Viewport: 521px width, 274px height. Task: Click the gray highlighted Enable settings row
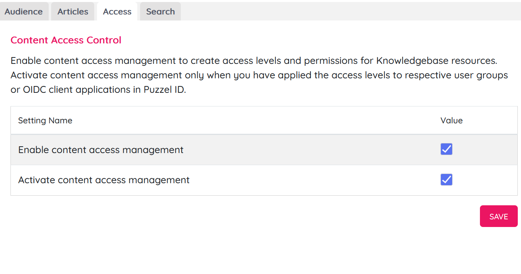coord(302,150)
